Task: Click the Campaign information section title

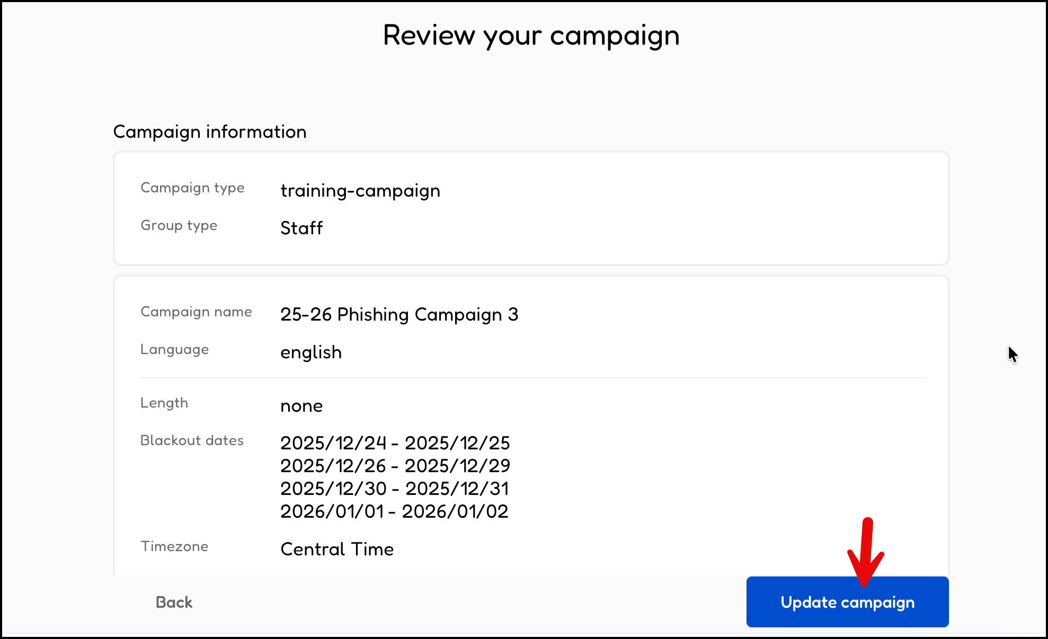Action: (x=210, y=132)
